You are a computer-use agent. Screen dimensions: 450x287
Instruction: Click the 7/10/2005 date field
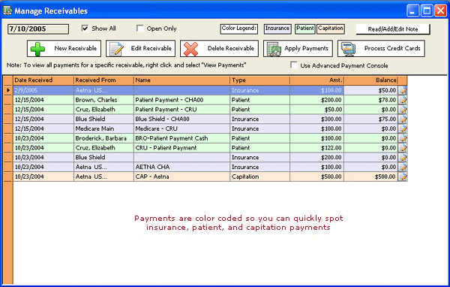point(38,29)
